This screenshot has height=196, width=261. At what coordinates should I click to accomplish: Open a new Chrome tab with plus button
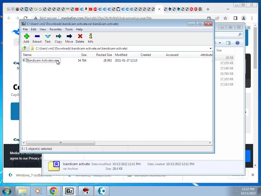(208, 9)
